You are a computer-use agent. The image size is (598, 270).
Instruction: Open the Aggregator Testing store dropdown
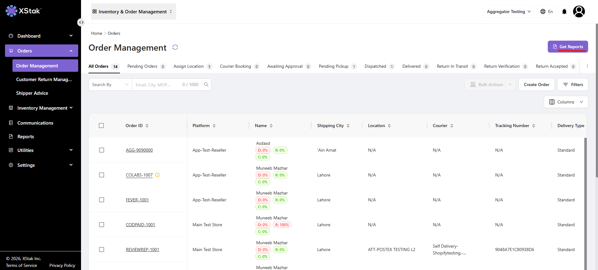509,11
